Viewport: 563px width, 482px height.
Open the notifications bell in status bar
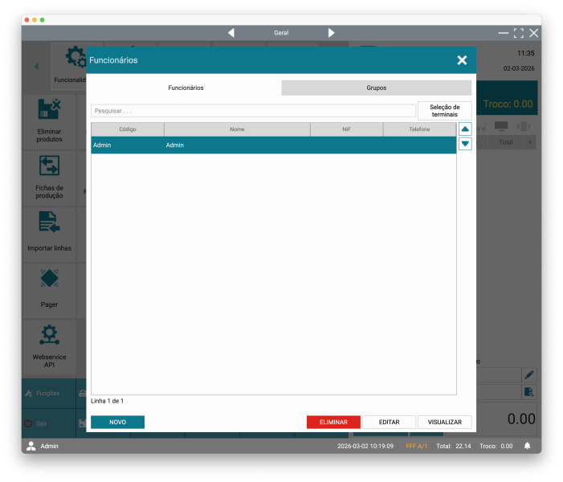pos(528,446)
